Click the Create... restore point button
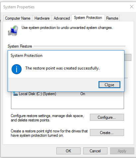 pos(107,133)
